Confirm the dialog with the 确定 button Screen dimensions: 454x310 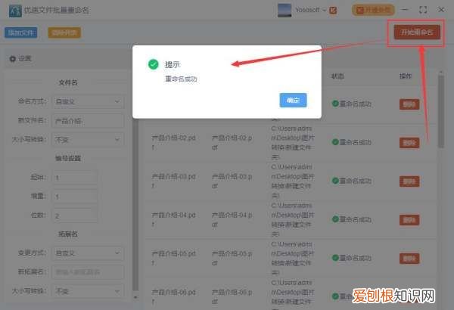293,100
